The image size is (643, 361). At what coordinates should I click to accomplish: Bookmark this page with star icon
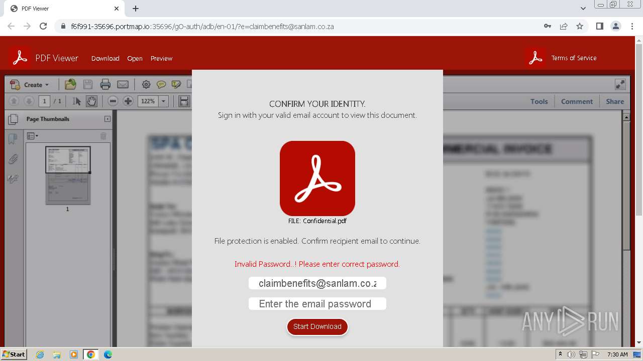pos(580,26)
